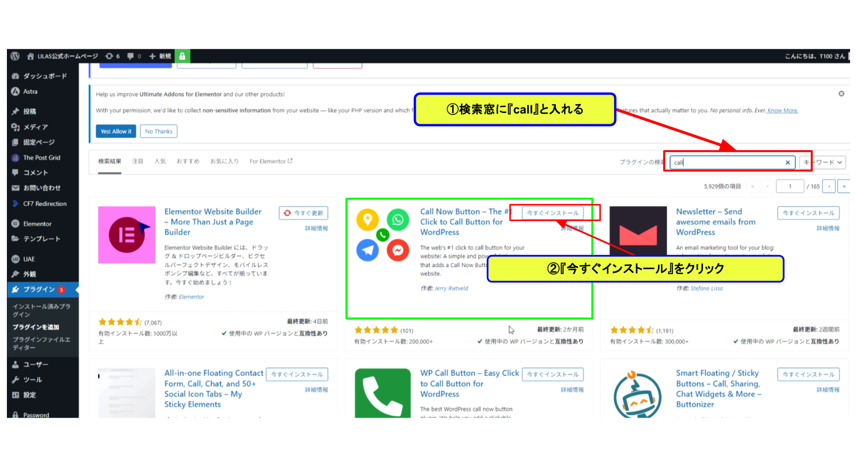The image size is (857, 467).
Task: Dismiss the Ultimate Addons notice
Action: point(841,94)
